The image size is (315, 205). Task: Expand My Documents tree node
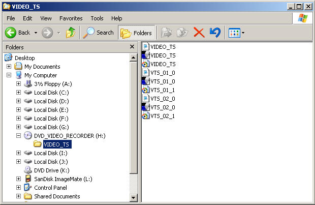9,67
